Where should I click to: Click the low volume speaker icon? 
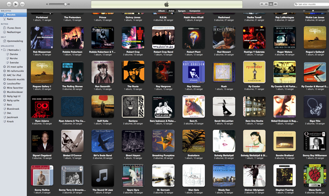coord(47,4)
